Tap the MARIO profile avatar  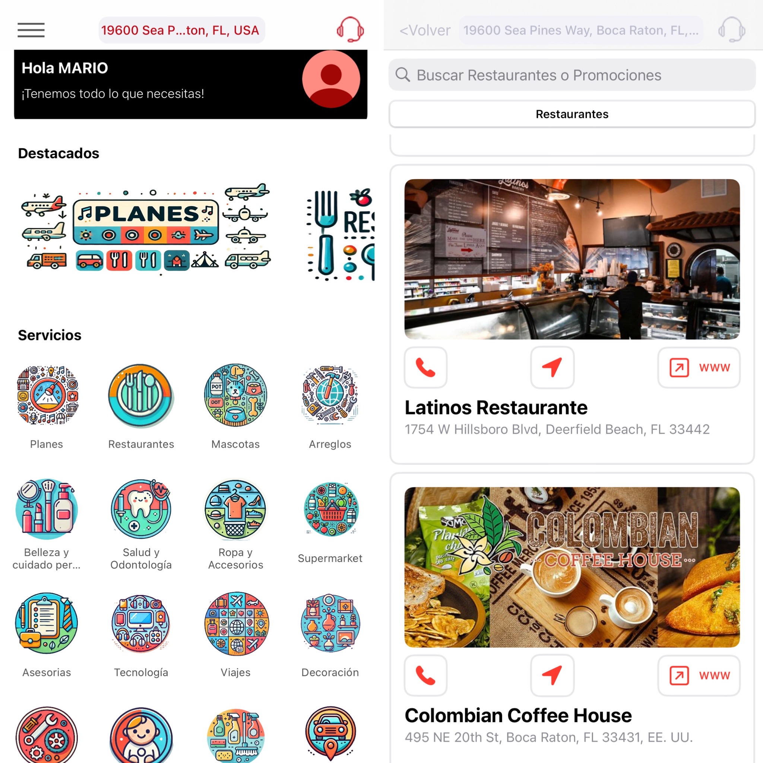pyautogui.click(x=331, y=79)
